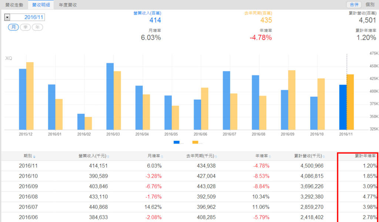This screenshot has width=379, height=222.
Task: Click the blue 2016/03 revenue bar
Action: 110,96
